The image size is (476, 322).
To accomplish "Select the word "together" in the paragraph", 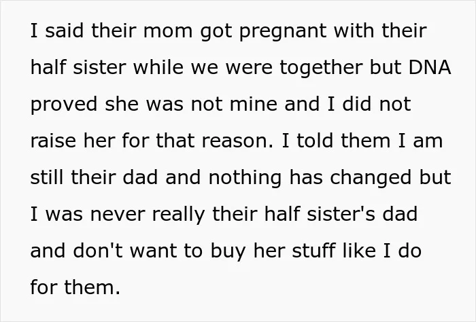I will 321,67.
